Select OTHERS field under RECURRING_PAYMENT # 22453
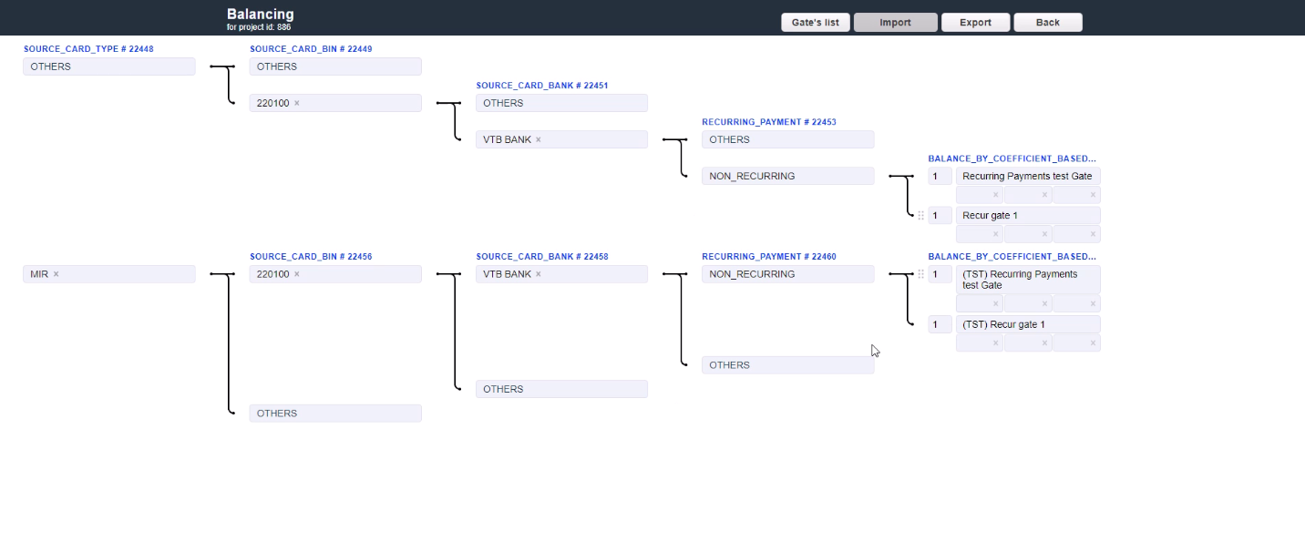This screenshot has height=552, width=1305. click(787, 139)
